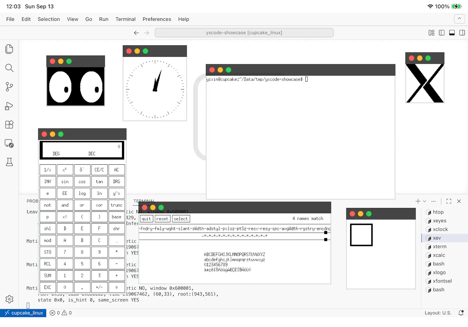The width and height of the screenshot is (468, 327).
Task: Create a new terminal with plus icon
Action: tap(418, 201)
